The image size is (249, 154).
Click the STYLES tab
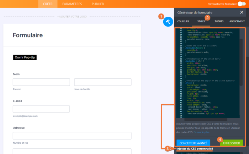[201, 21]
